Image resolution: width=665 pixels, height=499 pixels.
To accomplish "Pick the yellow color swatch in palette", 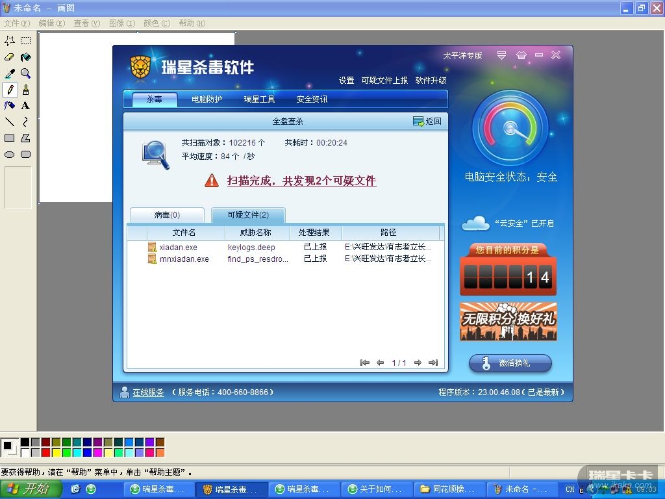I will [x=56, y=452].
